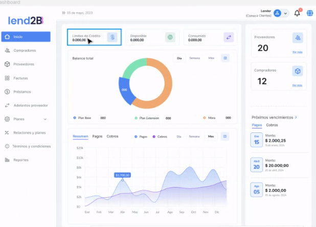
Task: Open the globe language icon
Action: (x=310, y=13)
